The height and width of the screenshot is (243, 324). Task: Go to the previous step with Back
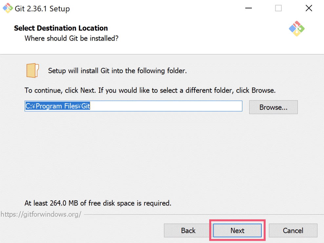pos(188,231)
